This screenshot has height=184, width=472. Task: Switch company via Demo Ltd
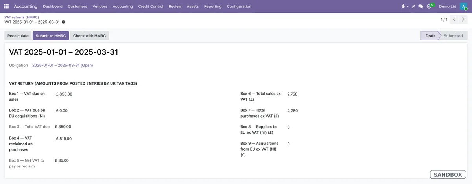click(x=448, y=6)
